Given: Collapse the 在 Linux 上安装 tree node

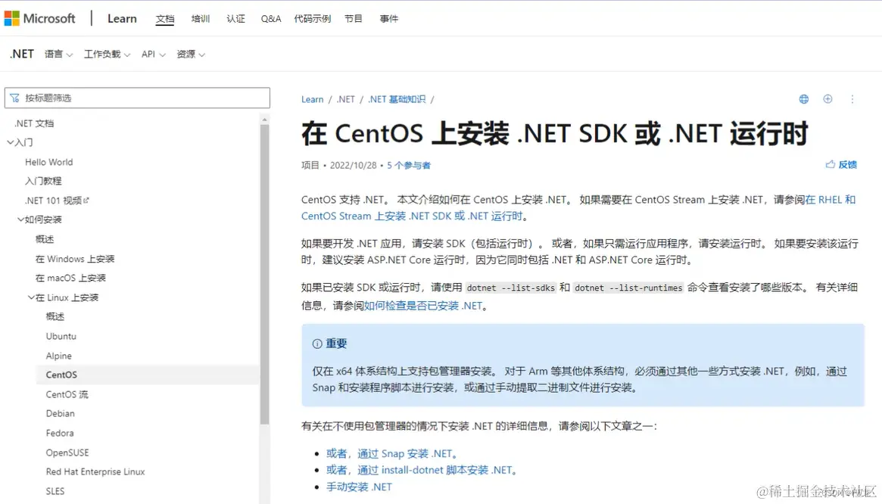Looking at the screenshot, I should pos(32,297).
